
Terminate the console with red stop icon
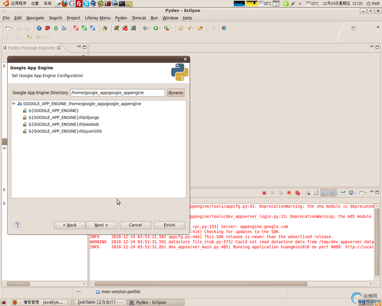(x=264, y=193)
